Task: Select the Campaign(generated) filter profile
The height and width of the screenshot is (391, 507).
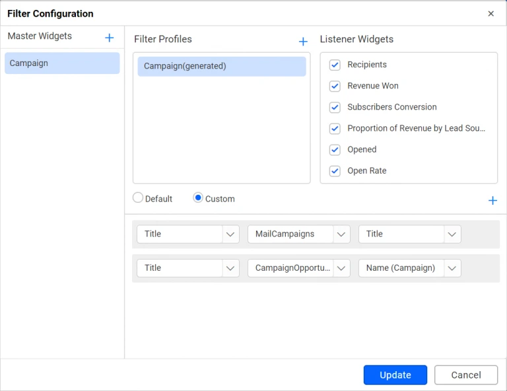Action: click(x=222, y=66)
